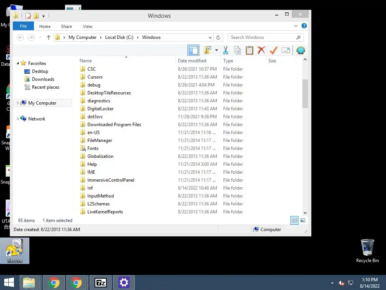Screen dimensions: 386x290
Task: Sort by the Type column header
Action: pos(228,61)
